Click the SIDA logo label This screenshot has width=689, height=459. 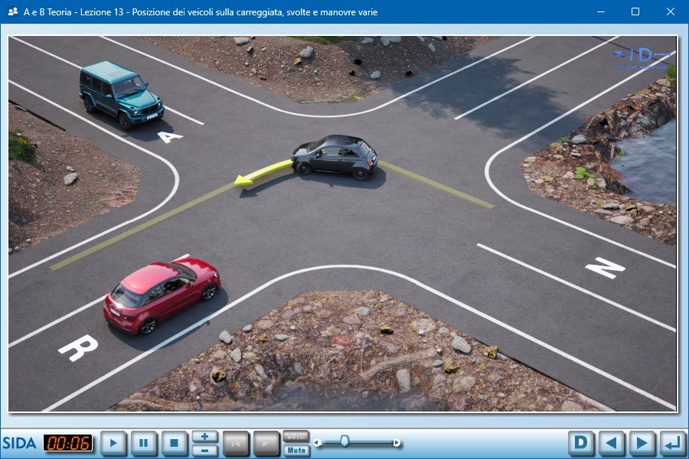pyautogui.click(x=19, y=443)
